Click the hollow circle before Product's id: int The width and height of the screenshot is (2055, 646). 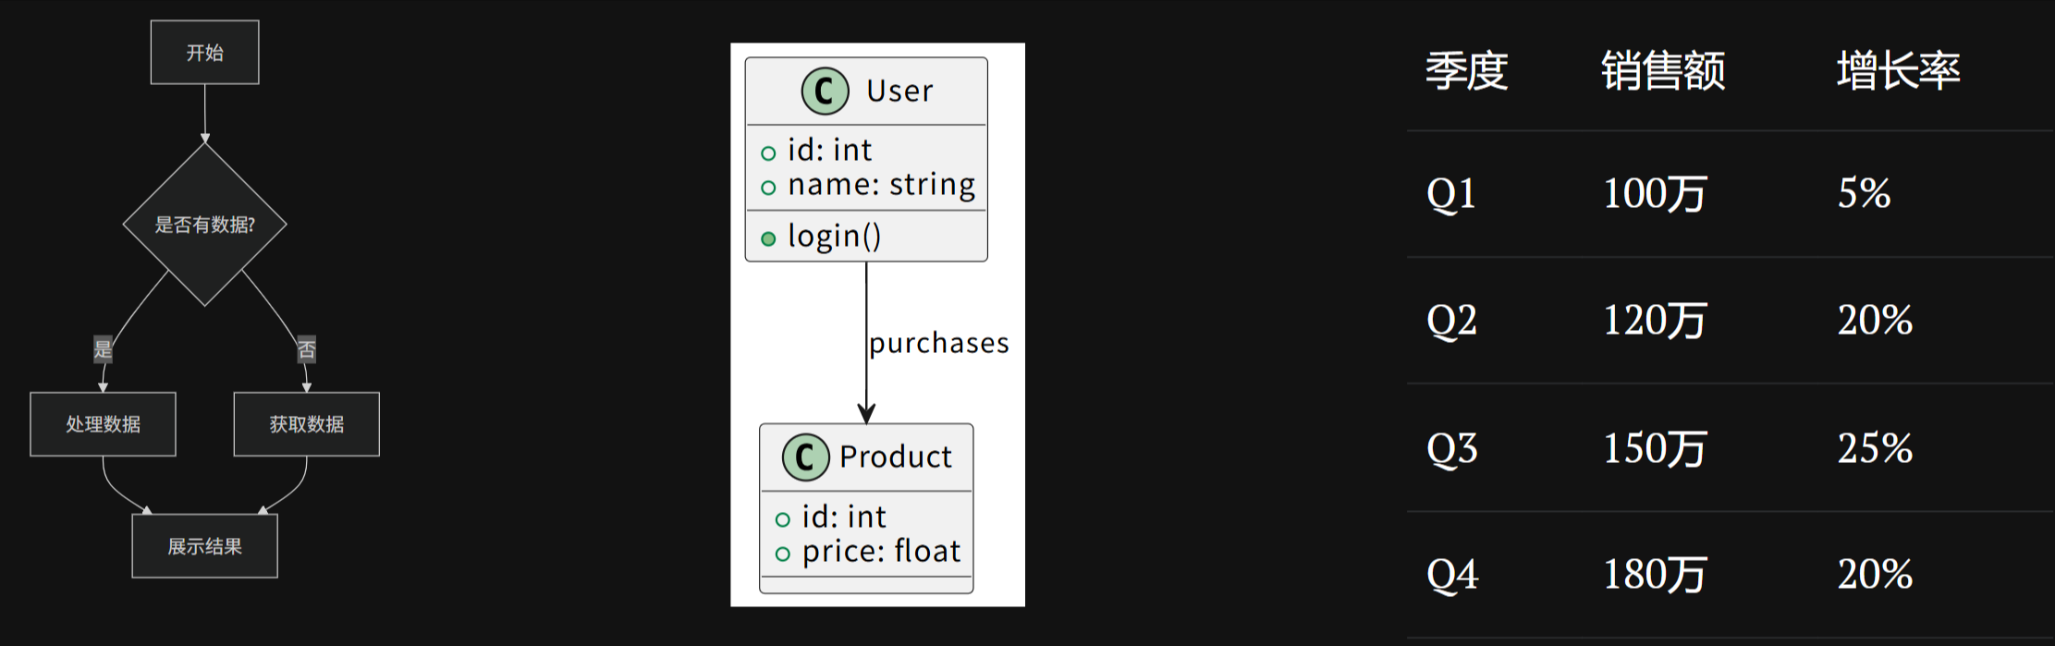pyautogui.click(x=783, y=519)
